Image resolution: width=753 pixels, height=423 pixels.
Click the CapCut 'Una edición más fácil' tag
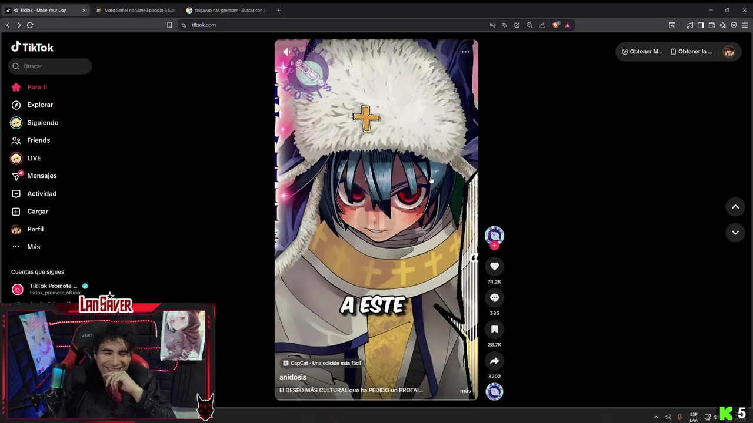[322, 363]
